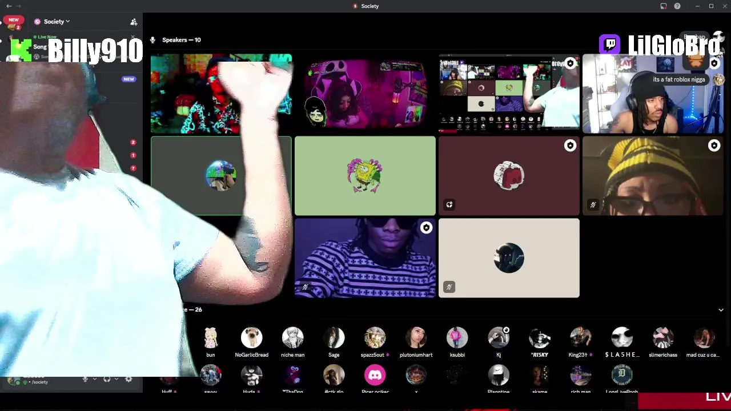Screen dimensions: 731x411
Task: Click audience member bun avatar
Action: (x=211, y=338)
